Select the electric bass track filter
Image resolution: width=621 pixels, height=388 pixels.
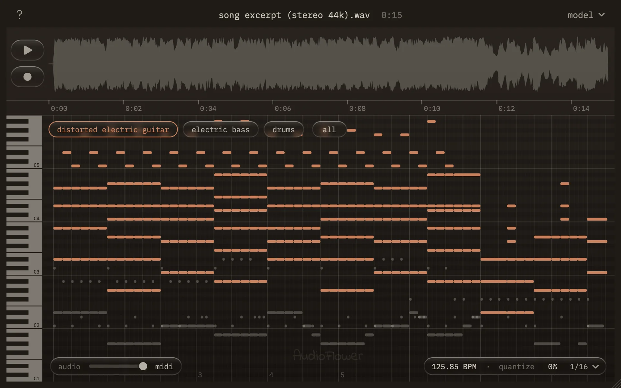(221, 129)
